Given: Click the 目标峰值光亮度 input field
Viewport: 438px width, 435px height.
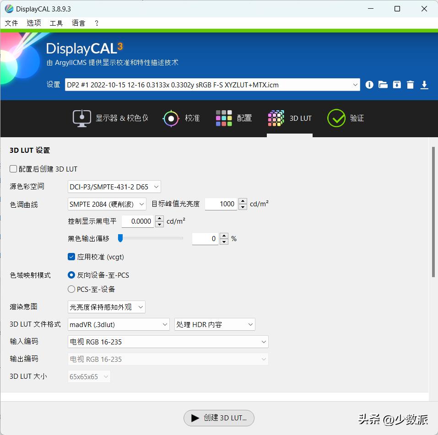Looking at the screenshot, I should point(221,204).
